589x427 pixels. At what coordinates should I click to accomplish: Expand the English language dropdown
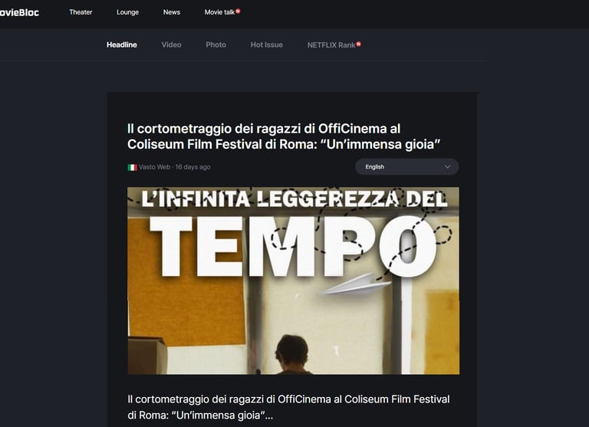point(406,167)
